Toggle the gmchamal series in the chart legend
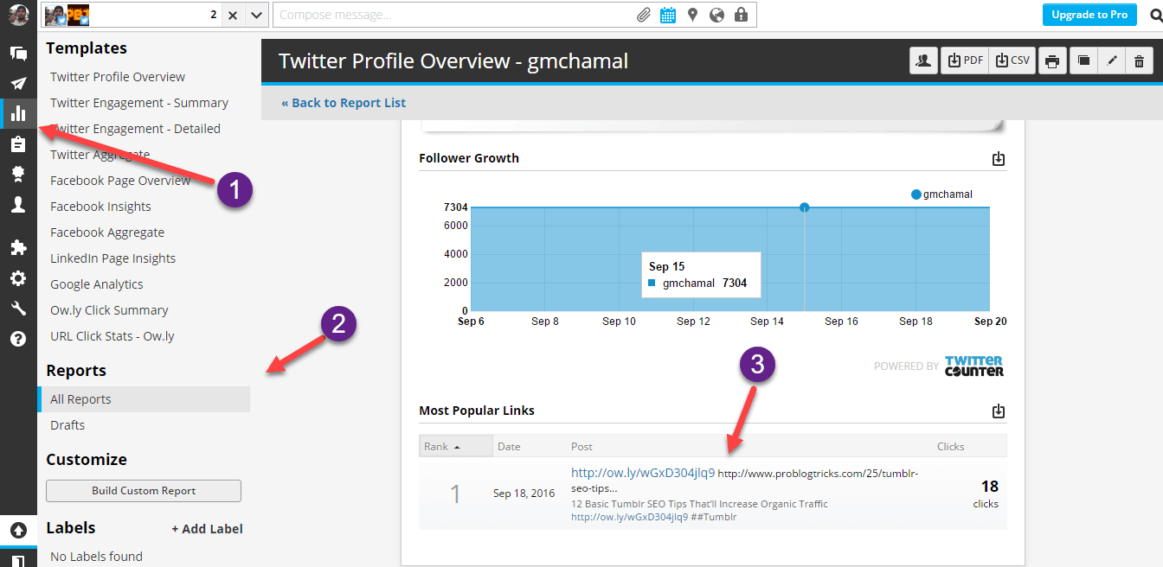This screenshot has width=1163, height=567. 941,194
